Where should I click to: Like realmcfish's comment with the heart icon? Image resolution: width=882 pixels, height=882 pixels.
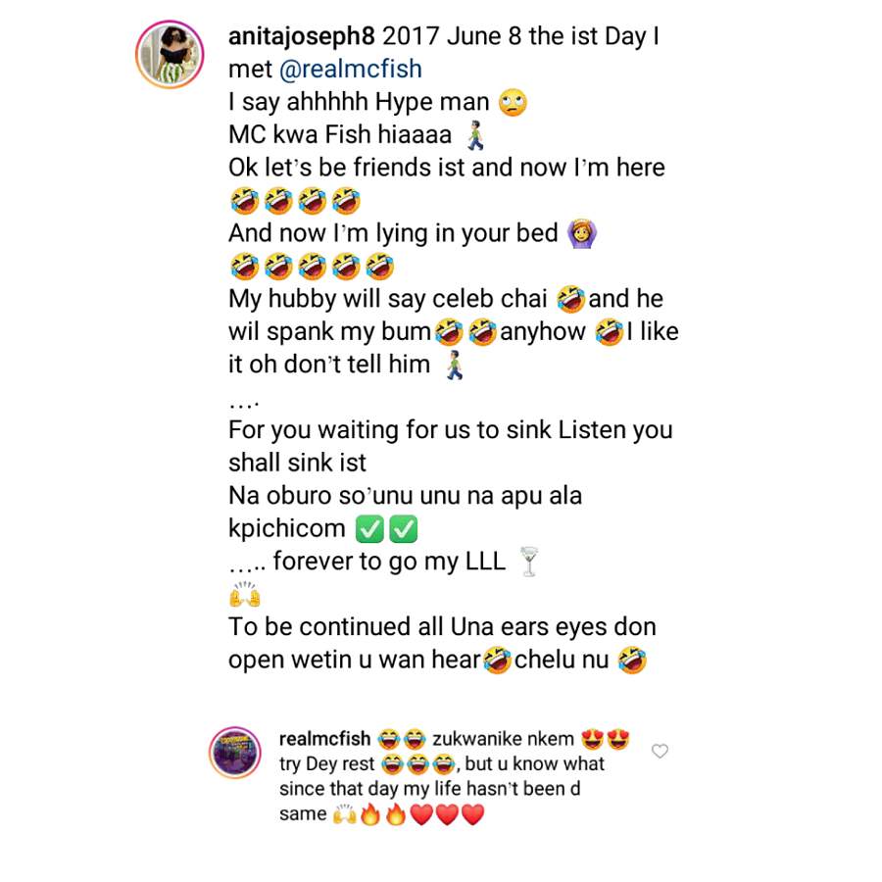pyautogui.click(x=660, y=751)
